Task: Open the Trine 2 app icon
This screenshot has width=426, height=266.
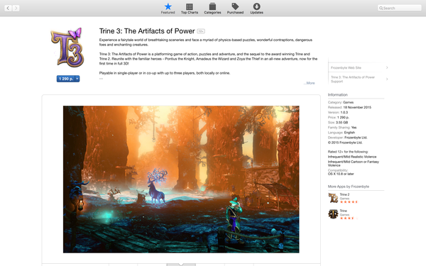Action: pyautogui.click(x=333, y=198)
